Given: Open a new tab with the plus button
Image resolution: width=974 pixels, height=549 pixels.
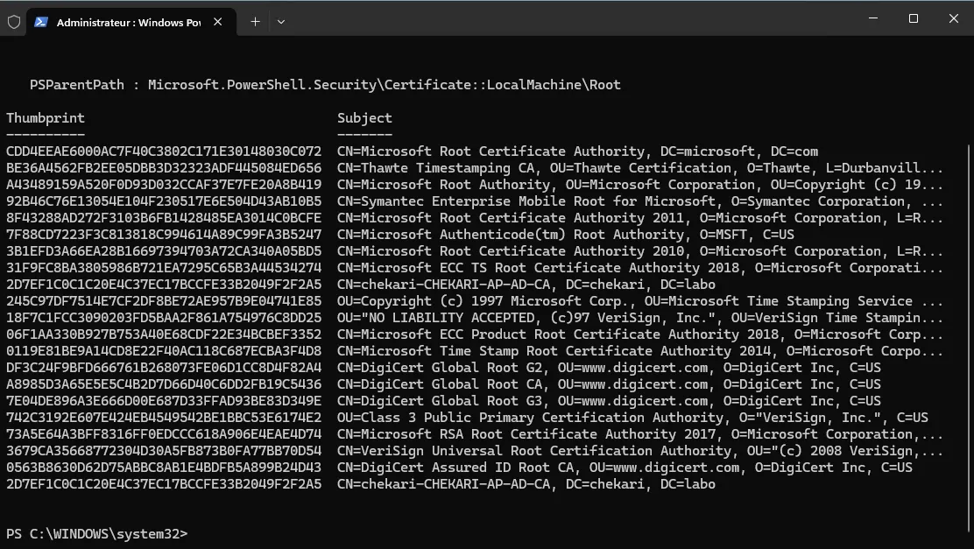Looking at the screenshot, I should click(255, 22).
